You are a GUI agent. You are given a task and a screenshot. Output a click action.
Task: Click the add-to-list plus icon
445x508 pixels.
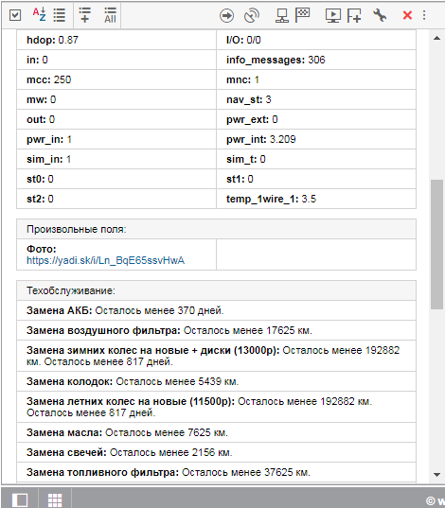(x=85, y=15)
